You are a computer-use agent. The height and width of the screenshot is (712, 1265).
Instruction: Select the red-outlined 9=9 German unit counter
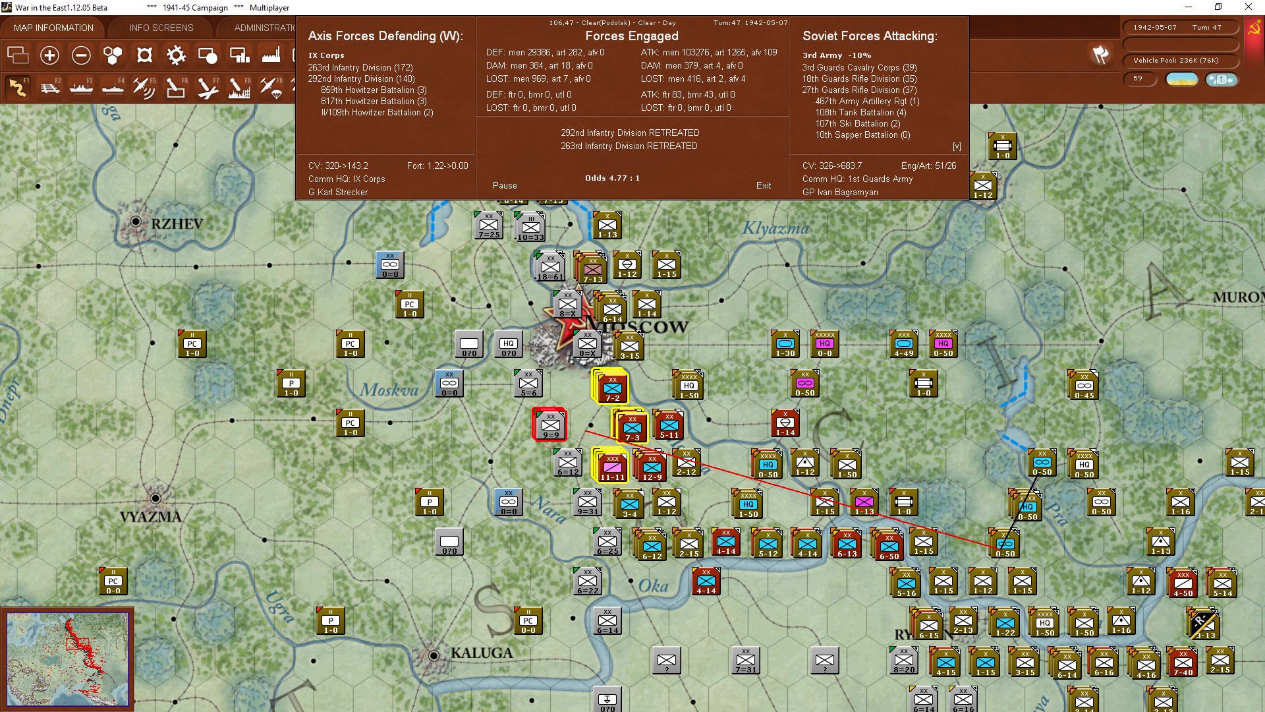coord(550,425)
